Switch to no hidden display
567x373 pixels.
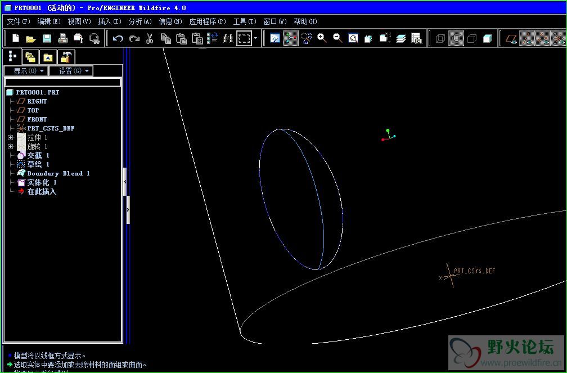472,38
